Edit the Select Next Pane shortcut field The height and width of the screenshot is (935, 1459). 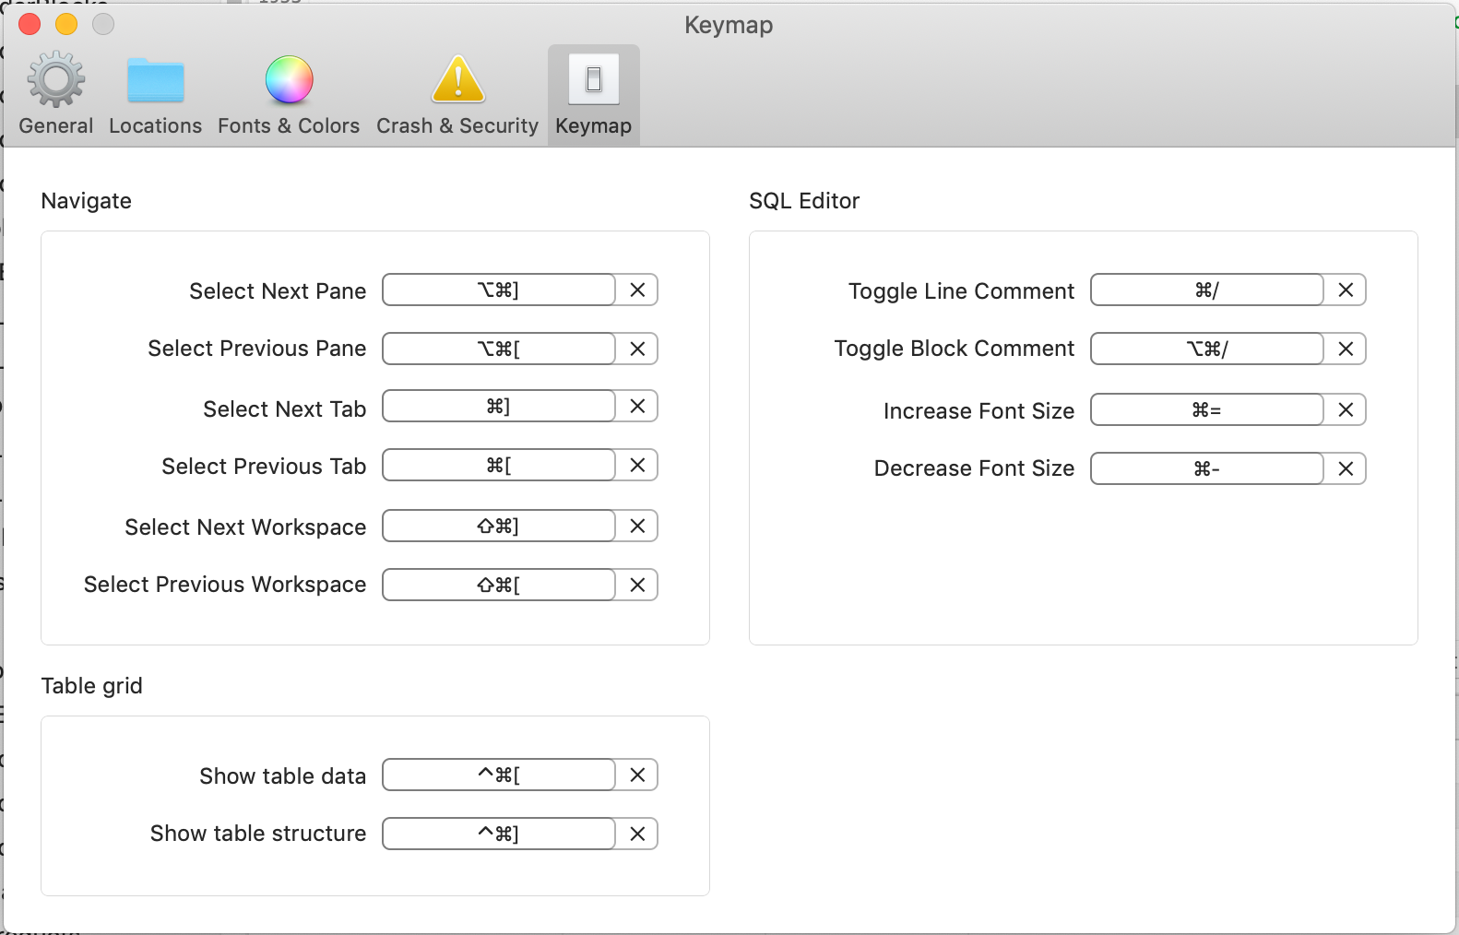click(x=499, y=290)
